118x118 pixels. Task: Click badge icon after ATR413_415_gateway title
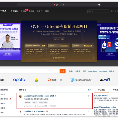click(47, 111)
